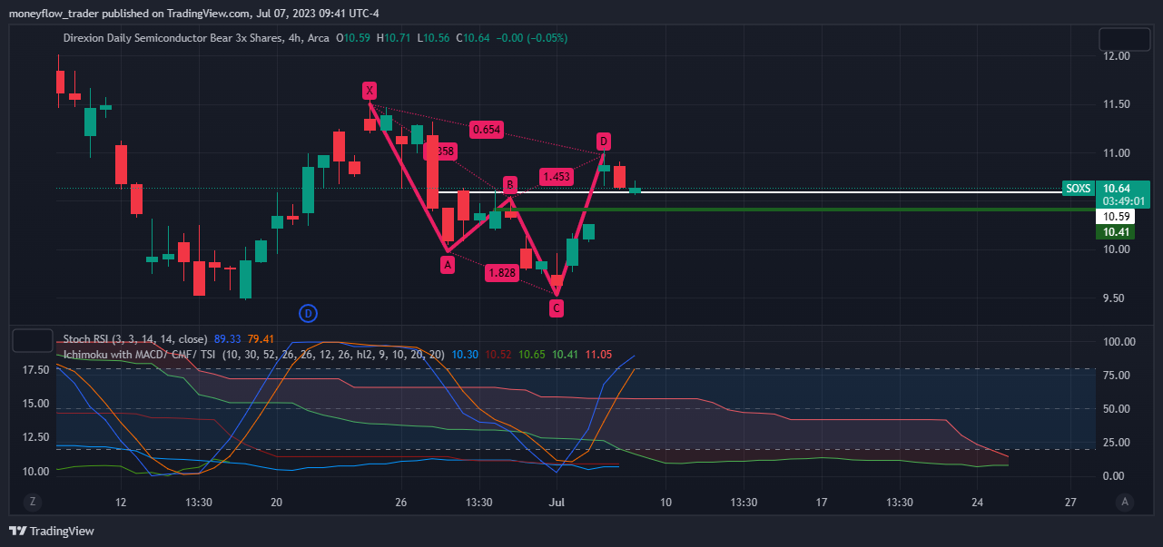Click the high value H10.71
This screenshot has height=547, width=1163.
[393, 38]
